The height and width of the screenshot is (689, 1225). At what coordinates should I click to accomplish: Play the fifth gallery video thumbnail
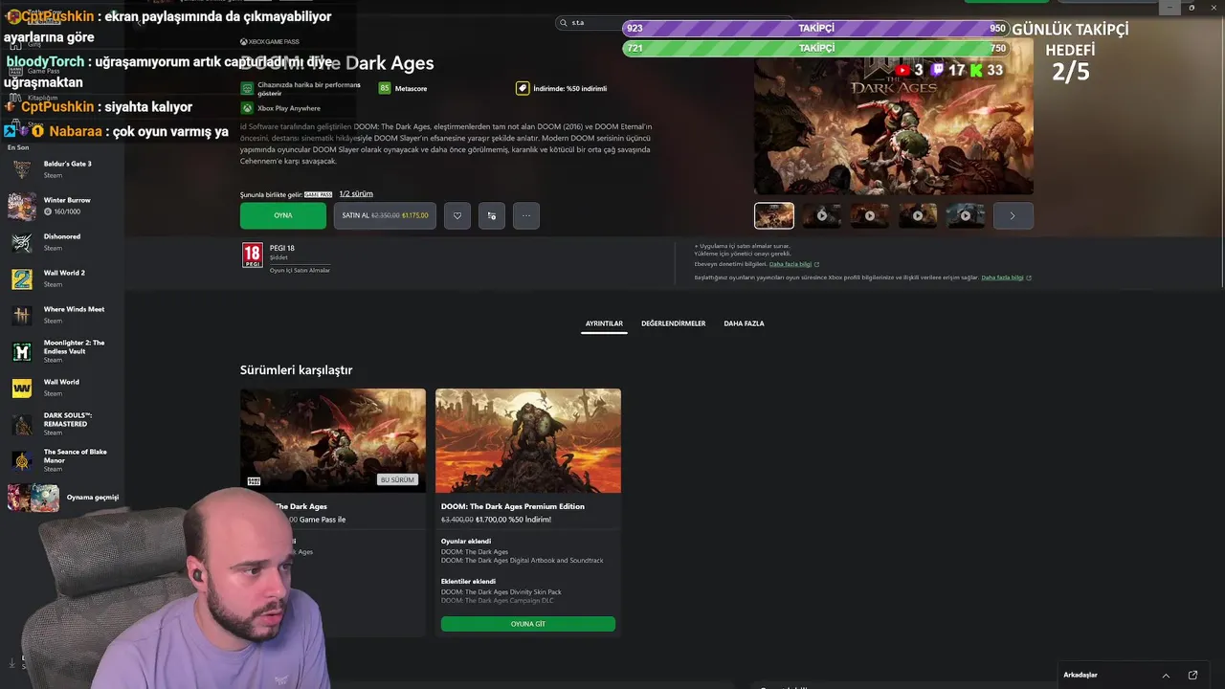click(966, 215)
